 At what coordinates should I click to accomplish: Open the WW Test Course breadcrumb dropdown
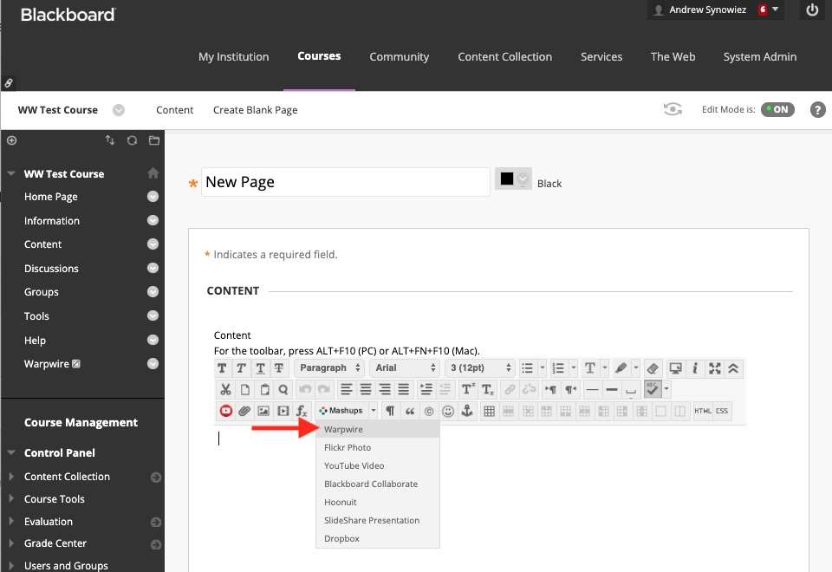(119, 110)
